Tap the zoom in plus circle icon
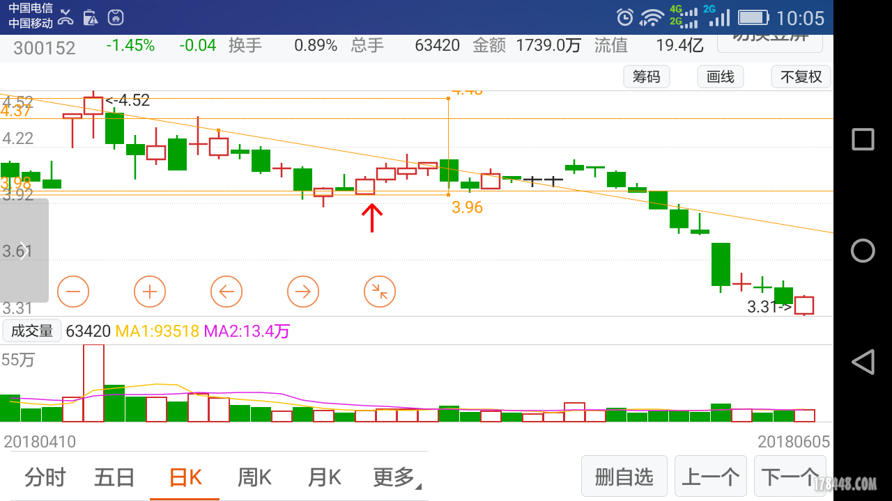892x501 pixels. point(150,292)
